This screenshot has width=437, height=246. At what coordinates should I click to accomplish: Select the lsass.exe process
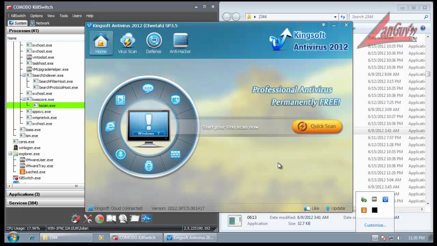[33, 130]
